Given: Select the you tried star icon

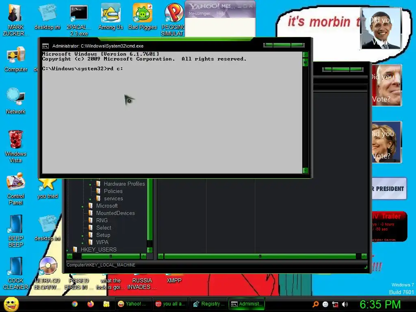Looking at the screenshot, I should pos(48,188).
